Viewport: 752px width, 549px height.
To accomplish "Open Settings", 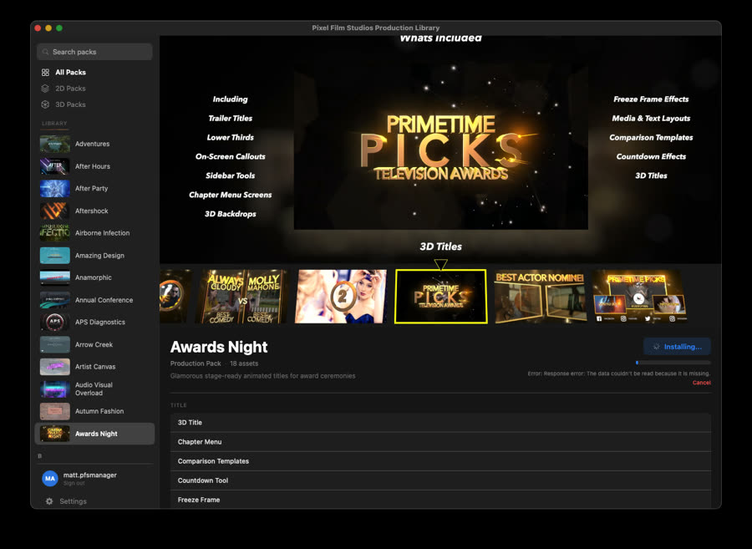I will (73, 501).
